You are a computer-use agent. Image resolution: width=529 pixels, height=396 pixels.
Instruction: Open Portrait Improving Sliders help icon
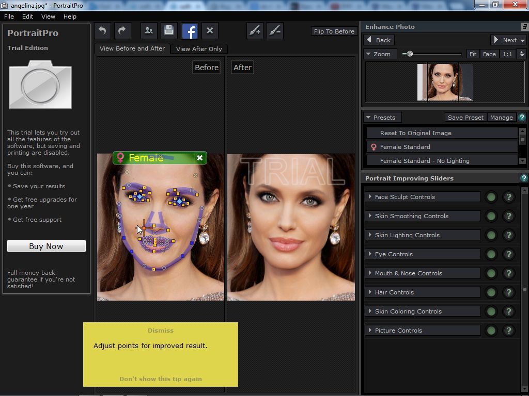[524, 178]
